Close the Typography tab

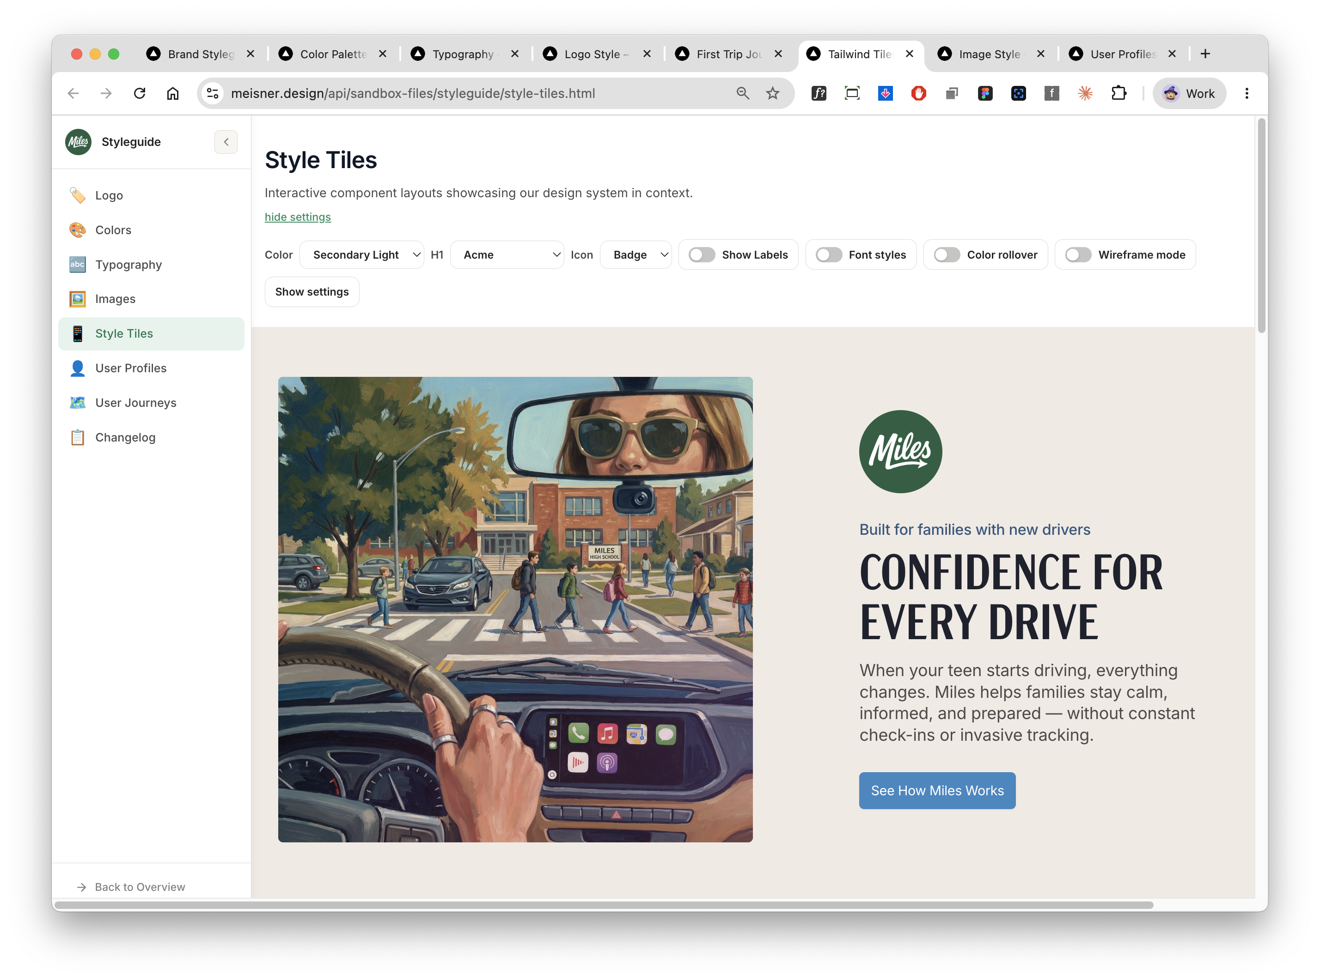[x=514, y=54]
